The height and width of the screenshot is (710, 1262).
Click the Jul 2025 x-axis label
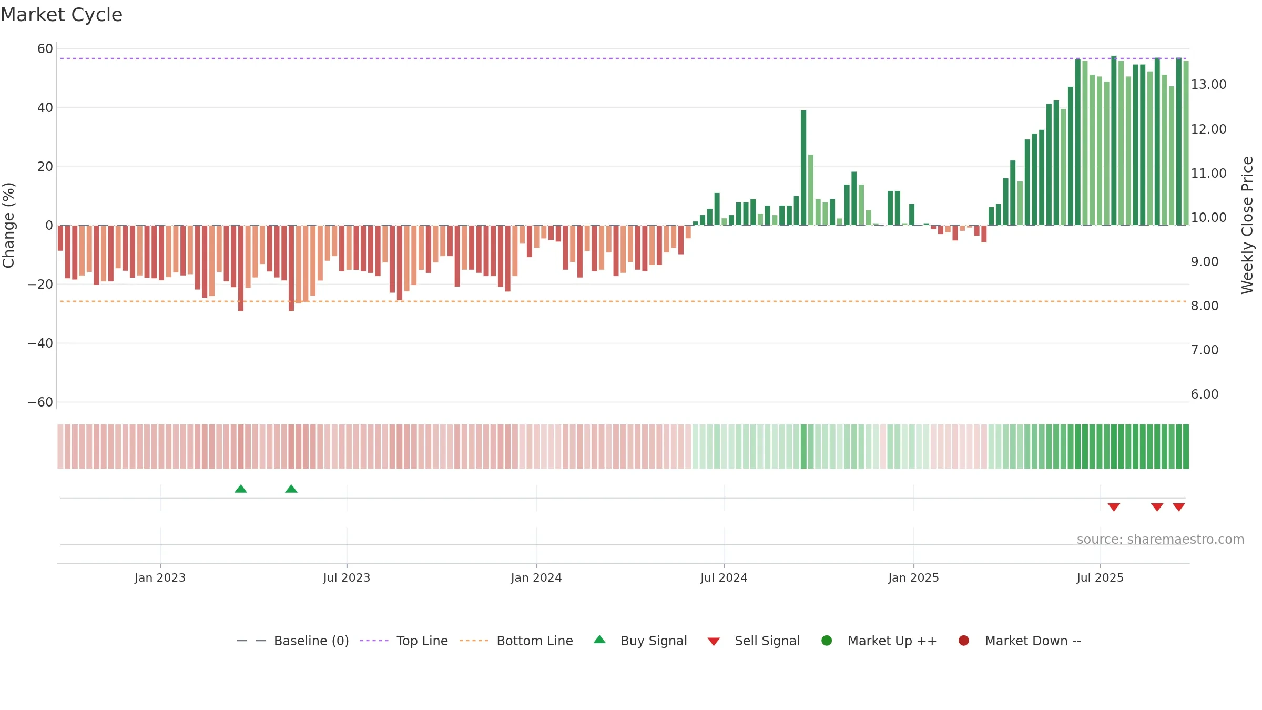[1100, 577]
